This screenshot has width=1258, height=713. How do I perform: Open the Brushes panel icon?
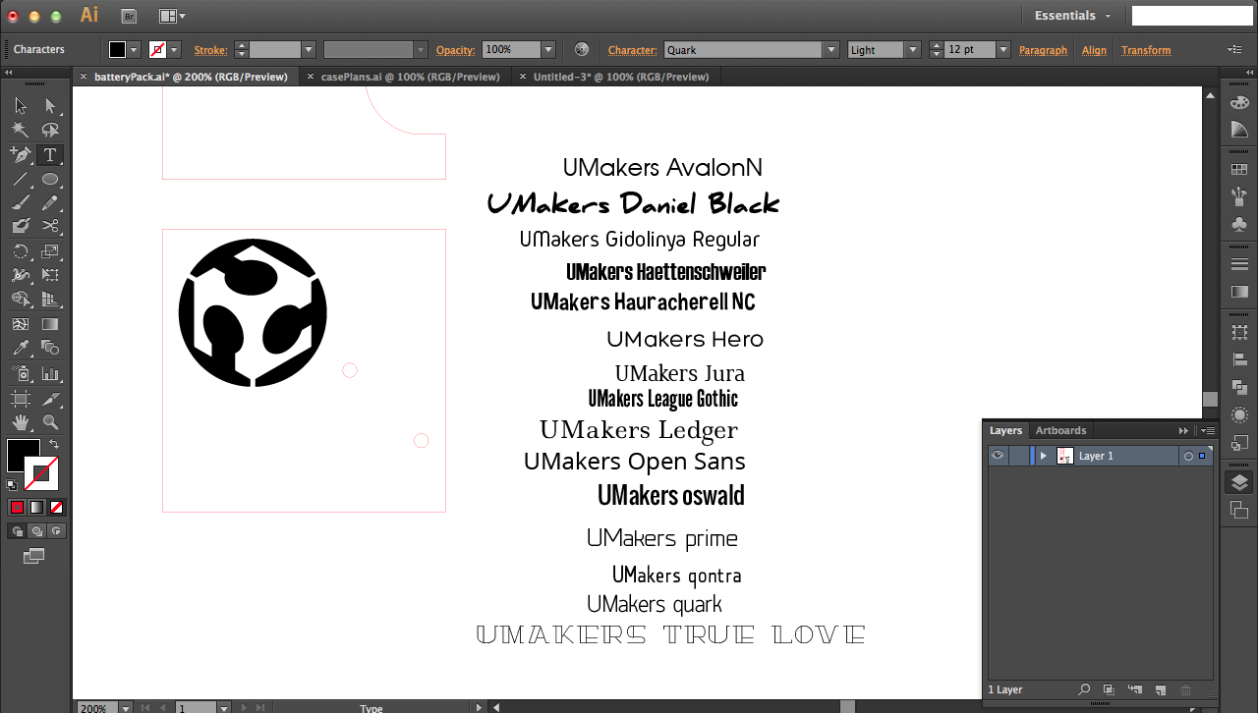[1239, 196]
